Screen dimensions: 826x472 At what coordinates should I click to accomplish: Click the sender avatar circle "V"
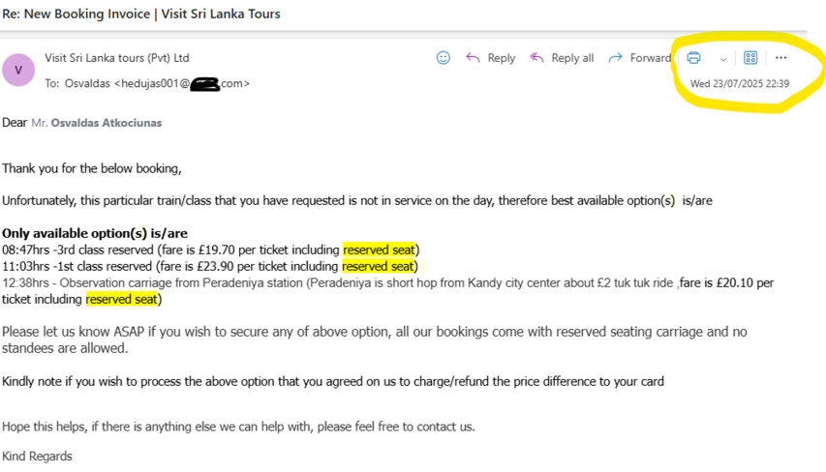pyautogui.click(x=18, y=70)
